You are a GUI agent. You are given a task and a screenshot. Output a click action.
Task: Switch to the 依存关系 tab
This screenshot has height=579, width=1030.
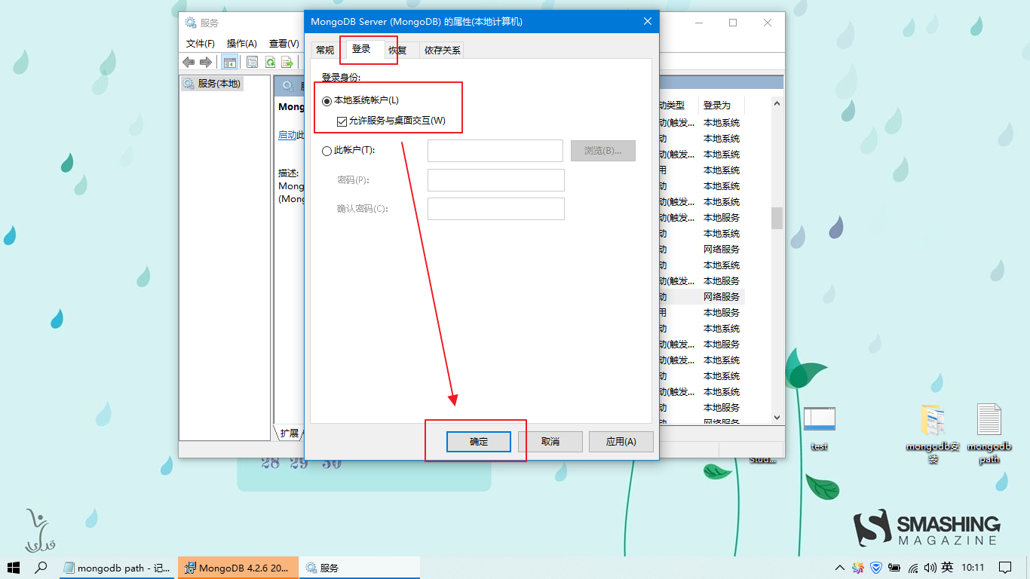click(442, 50)
